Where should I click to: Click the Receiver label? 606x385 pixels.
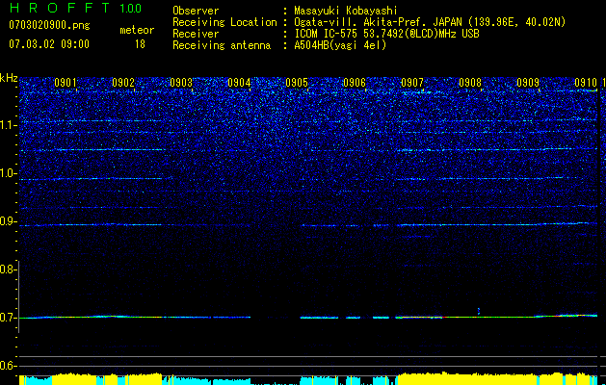tap(196, 34)
